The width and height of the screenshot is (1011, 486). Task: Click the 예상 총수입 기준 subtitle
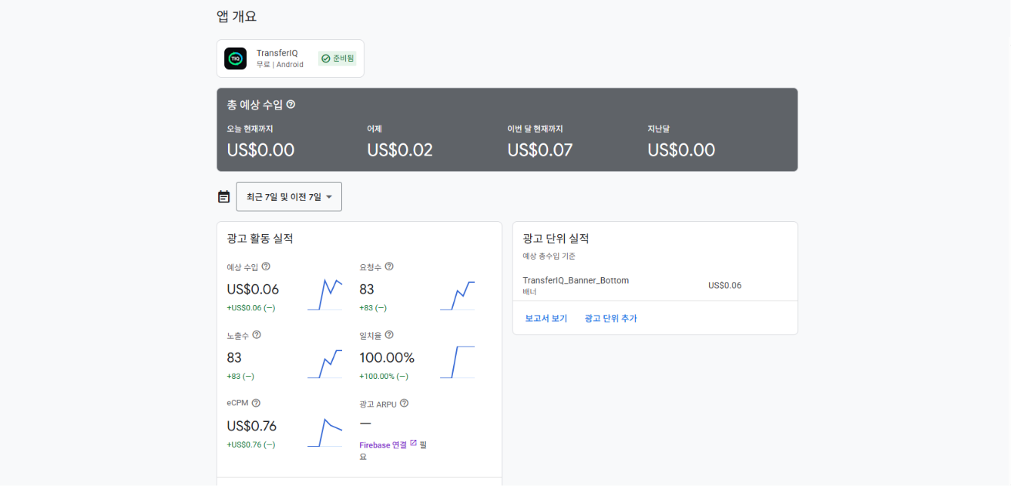549,256
